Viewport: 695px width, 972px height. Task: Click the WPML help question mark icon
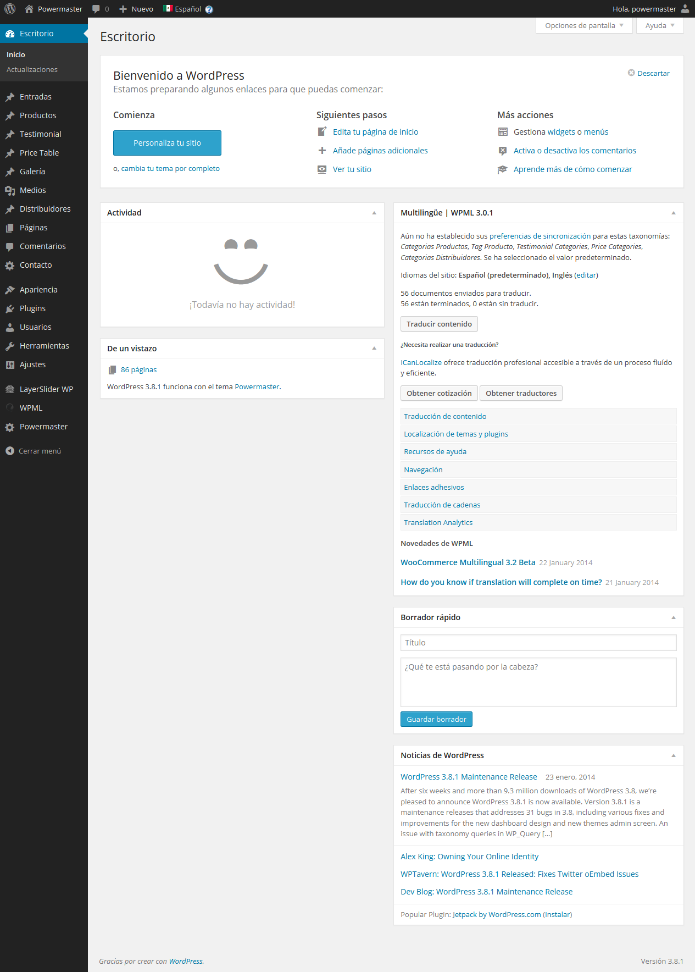(x=209, y=9)
